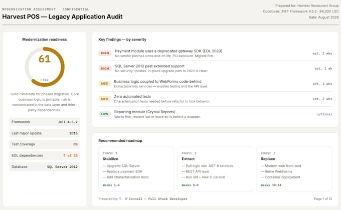Image resolution: width=341 pixels, height=210 pixels.
Task: Click 'No vendor patches since end-of-life' description
Action: tap(164, 56)
